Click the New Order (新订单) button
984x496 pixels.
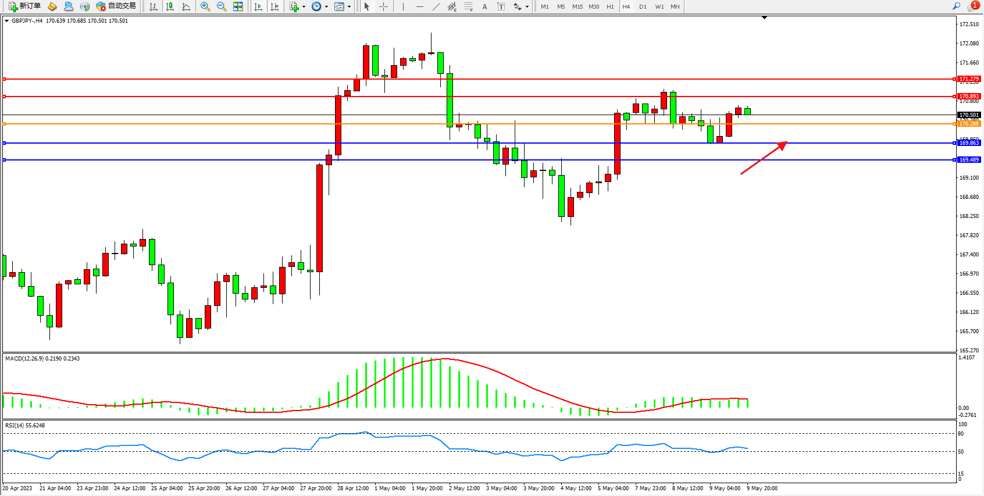click(24, 6)
